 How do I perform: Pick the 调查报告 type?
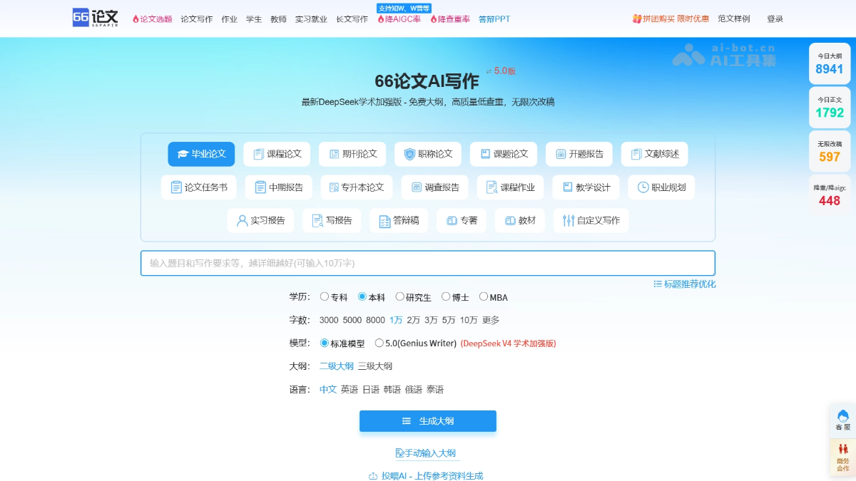434,187
